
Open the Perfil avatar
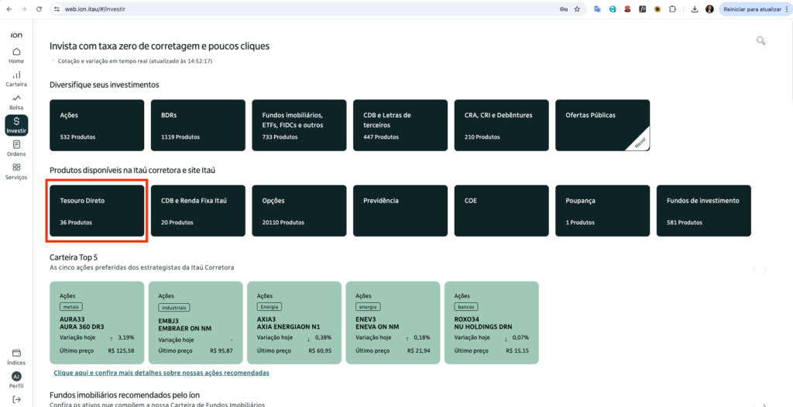pos(16,377)
